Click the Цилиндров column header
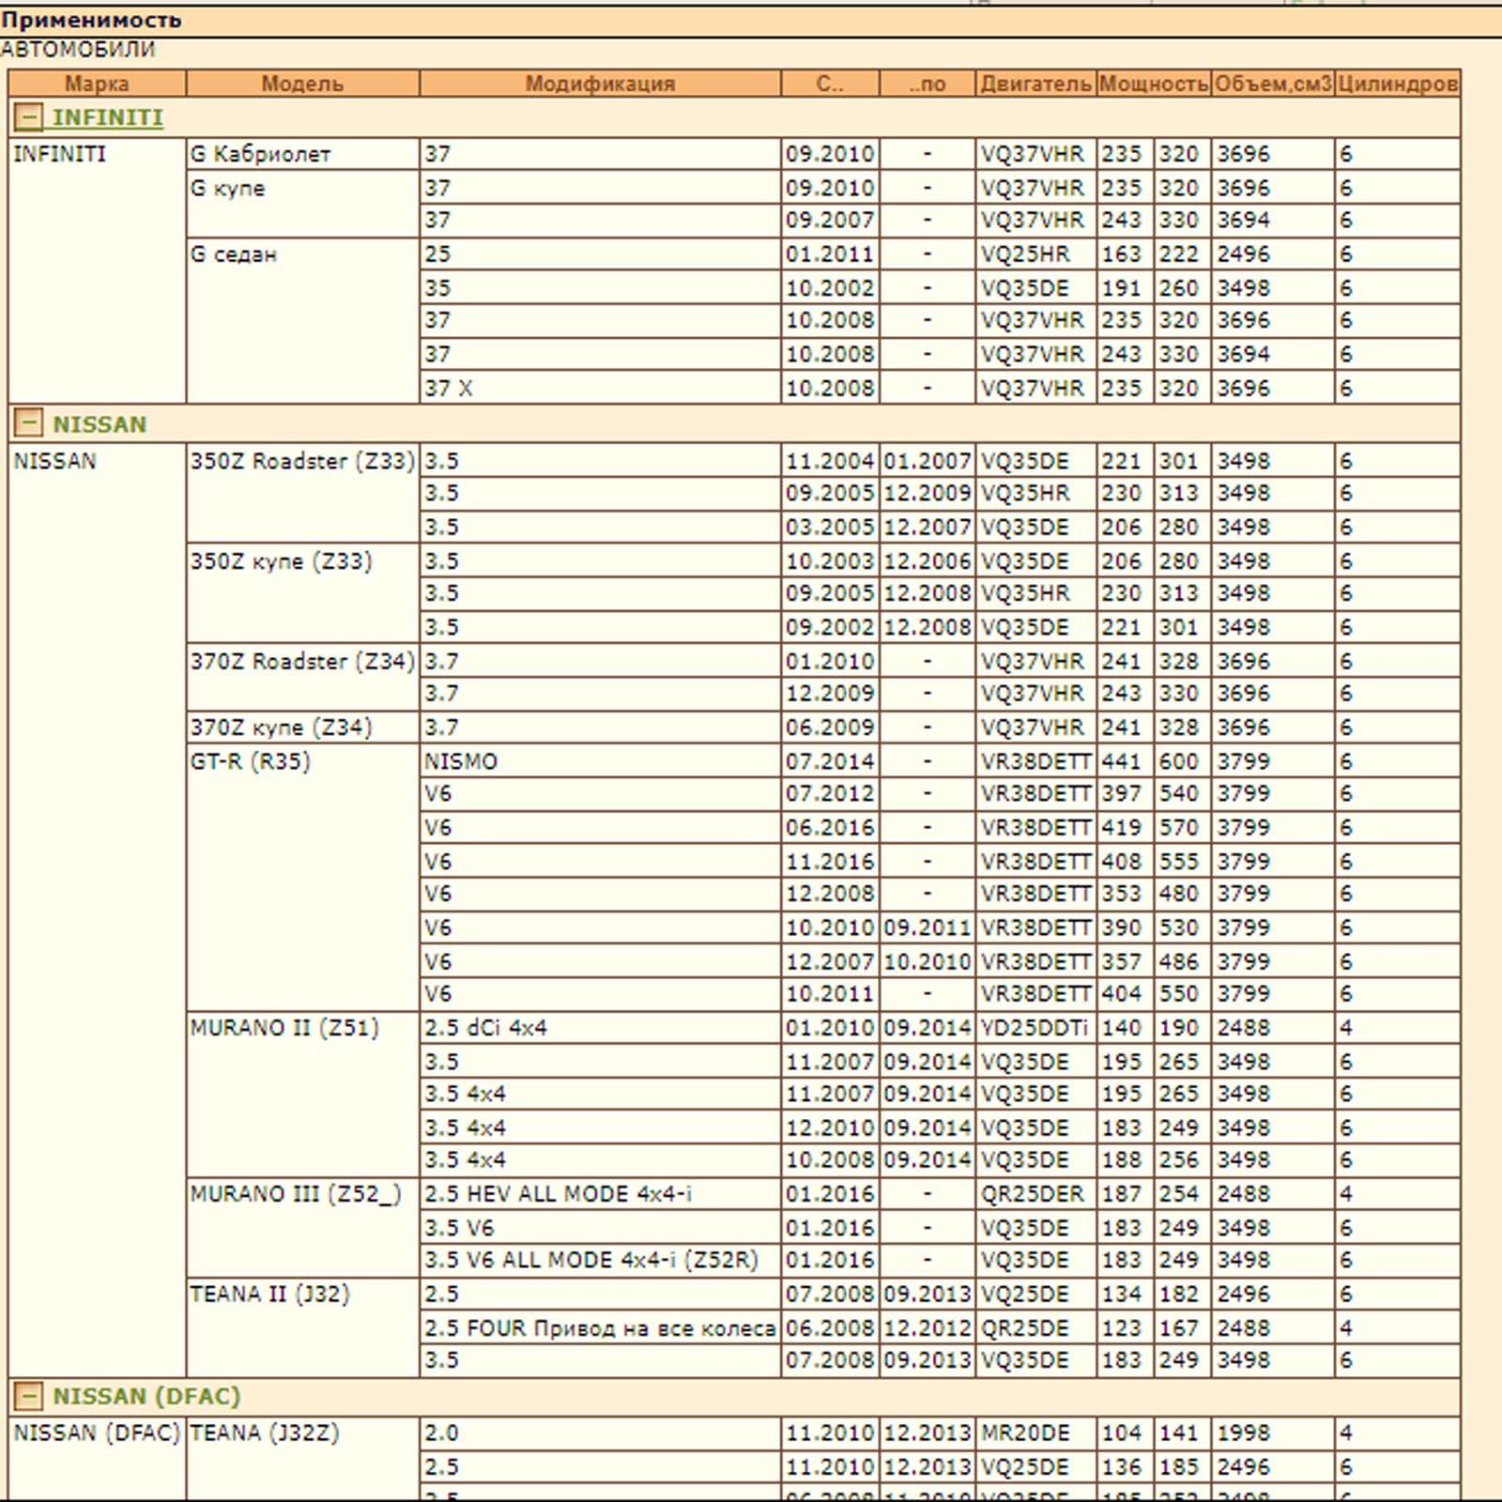The width and height of the screenshot is (1502, 1502). [1397, 84]
